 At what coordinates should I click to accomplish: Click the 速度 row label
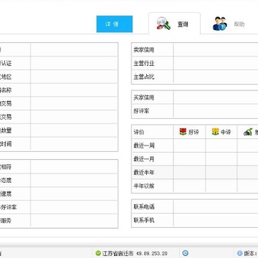tap(6, 193)
